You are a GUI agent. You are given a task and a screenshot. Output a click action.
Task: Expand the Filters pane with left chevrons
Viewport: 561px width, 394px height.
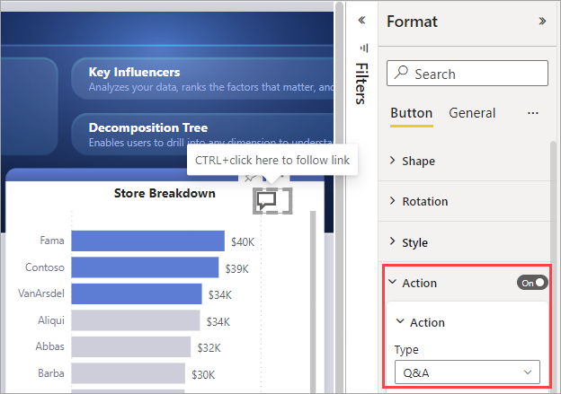click(x=361, y=20)
